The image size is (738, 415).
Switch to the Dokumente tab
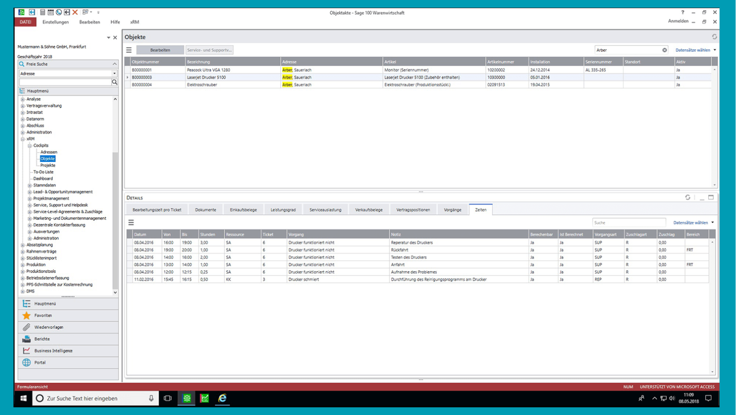pyautogui.click(x=206, y=209)
